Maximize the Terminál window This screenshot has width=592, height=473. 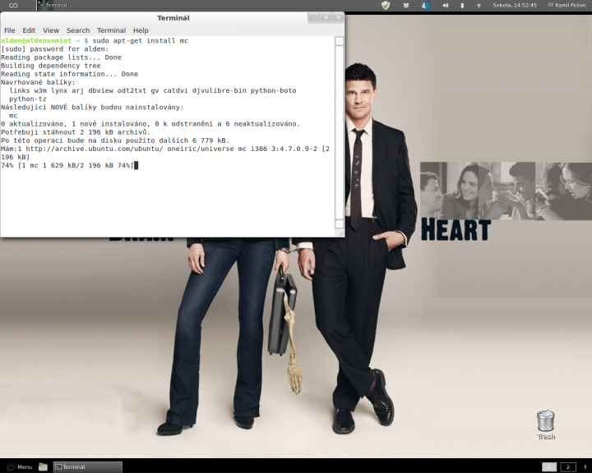click(326, 18)
